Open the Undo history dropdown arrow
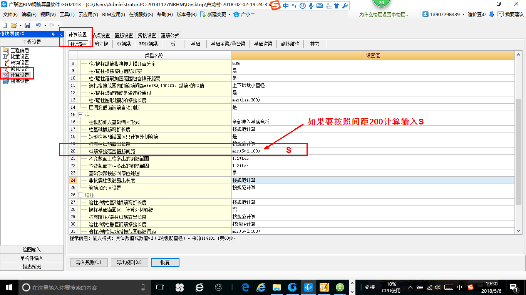Viewport: 526px width, 295px height. [x=45, y=25]
